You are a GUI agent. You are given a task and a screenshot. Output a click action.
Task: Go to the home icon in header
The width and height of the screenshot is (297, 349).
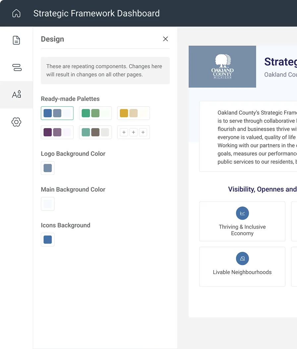click(16, 13)
